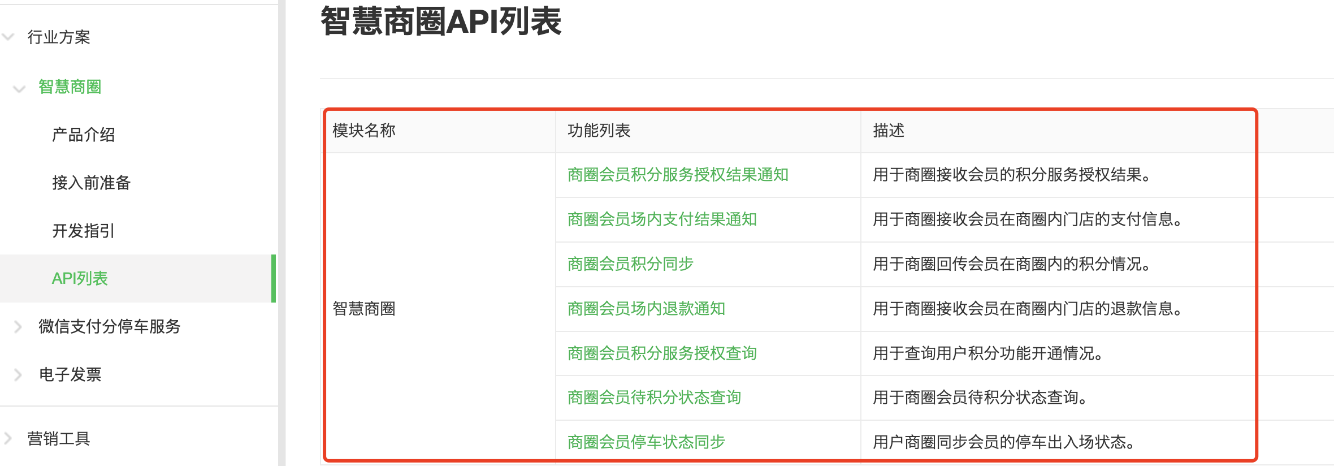1334x466 pixels.
Task: Click the 模块名称 column header
Action: [364, 131]
